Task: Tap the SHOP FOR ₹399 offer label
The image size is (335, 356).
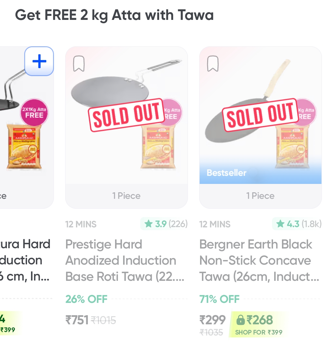Action: 259,332
